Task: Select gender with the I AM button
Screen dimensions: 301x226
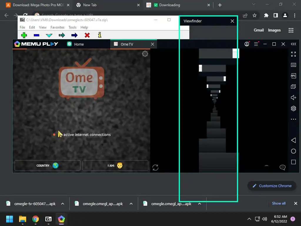Action: pyautogui.click(x=115, y=165)
